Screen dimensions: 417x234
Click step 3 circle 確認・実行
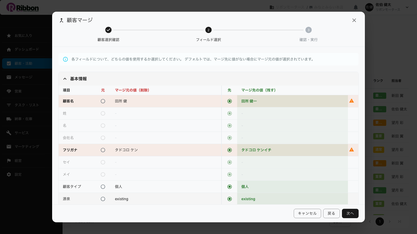click(309, 30)
